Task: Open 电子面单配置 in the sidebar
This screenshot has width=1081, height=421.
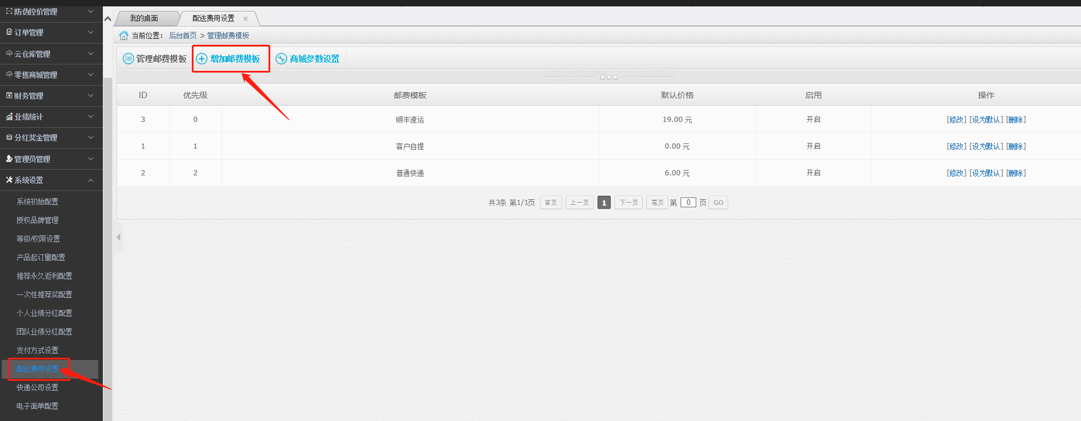Action: pos(37,406)
